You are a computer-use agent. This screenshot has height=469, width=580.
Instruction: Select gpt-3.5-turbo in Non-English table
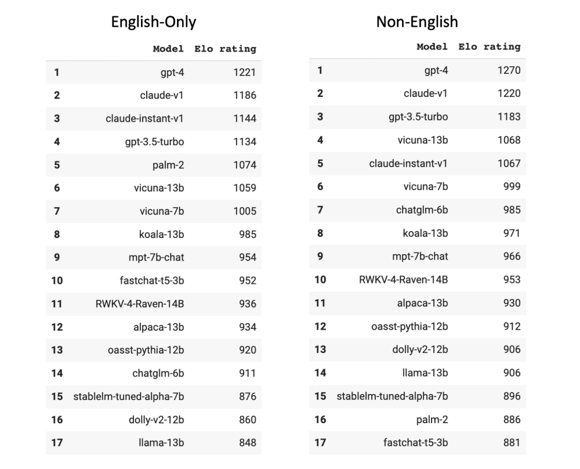[418, 117]
